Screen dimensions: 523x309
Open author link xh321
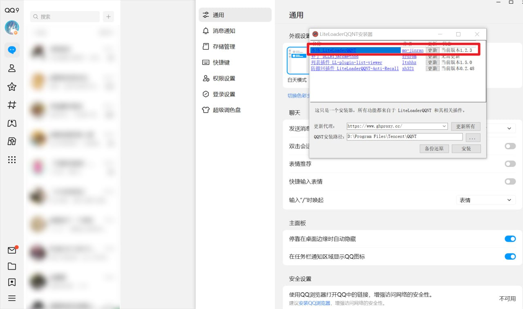pyautogui.click(x=408, y=69)
